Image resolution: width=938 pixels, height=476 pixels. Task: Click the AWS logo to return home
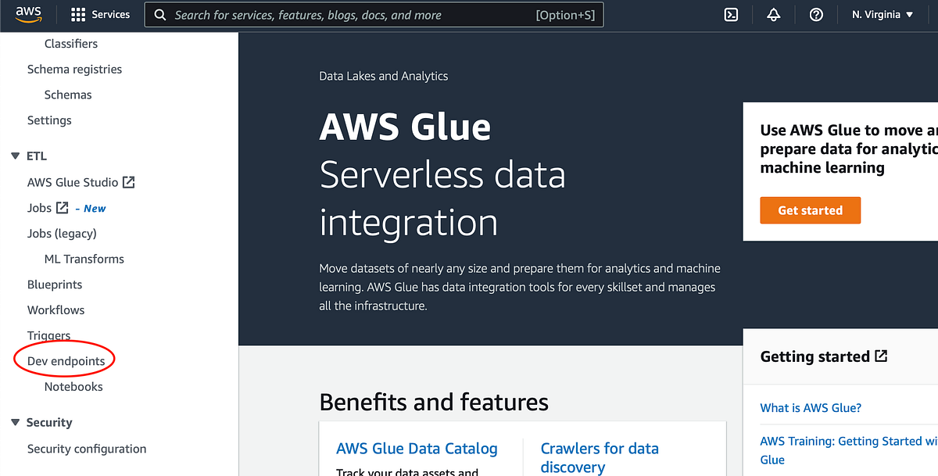(x=29, y=13)
